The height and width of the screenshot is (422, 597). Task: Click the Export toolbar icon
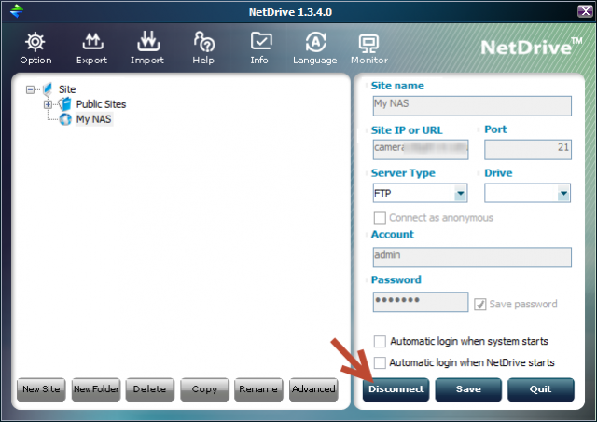click(92, 42)
